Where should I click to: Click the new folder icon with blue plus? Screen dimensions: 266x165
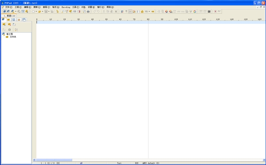(x=14, y=24)
